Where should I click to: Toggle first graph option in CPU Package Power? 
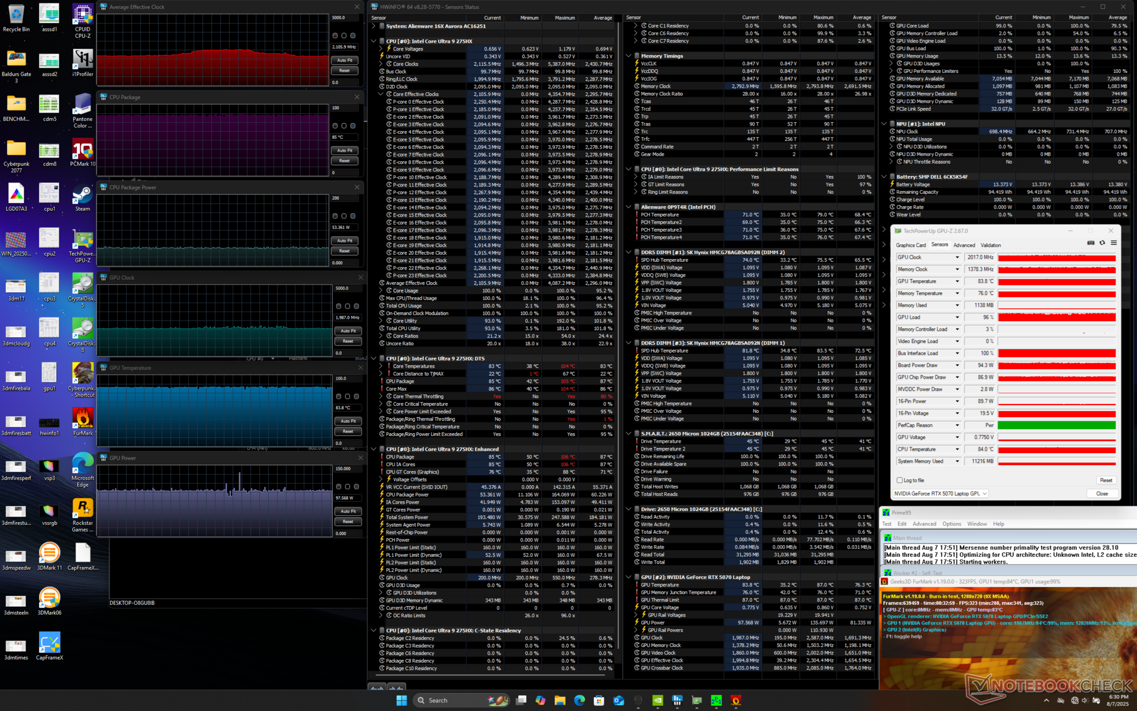click(x=335, y=216)
